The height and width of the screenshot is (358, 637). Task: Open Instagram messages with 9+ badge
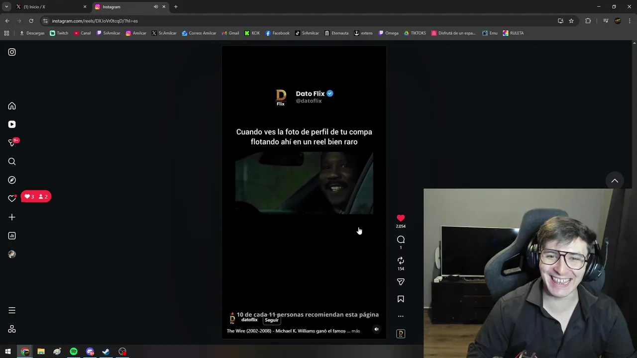point(12,143)
